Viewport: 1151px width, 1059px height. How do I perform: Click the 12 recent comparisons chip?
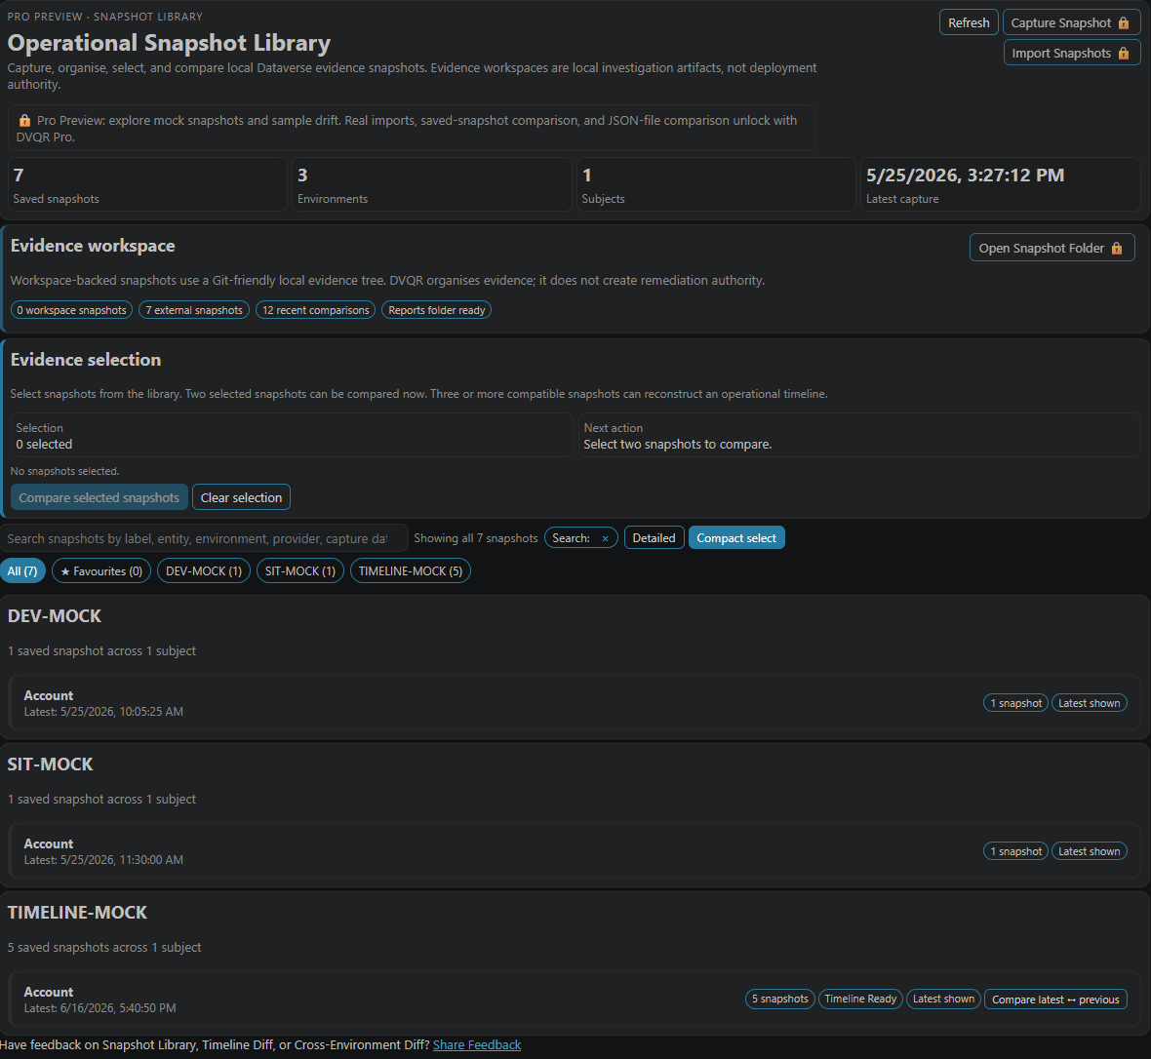pyautogui.click(x=316, y=310)
